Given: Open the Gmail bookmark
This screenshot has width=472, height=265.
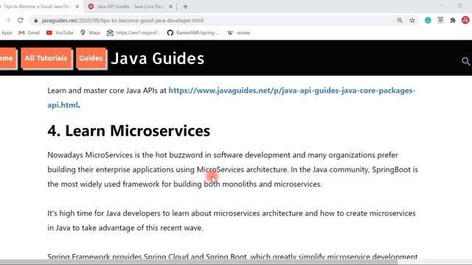Looking at the screenshot, I should pos(29,32).
